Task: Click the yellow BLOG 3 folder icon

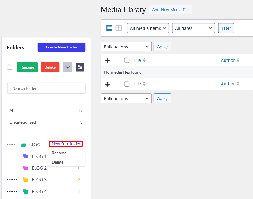Action: pyautogui.click(x=26, y=180)
